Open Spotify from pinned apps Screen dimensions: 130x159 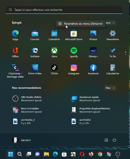[74, 53]
